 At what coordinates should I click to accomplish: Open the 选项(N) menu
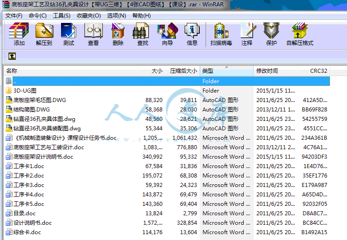[116, 15]
